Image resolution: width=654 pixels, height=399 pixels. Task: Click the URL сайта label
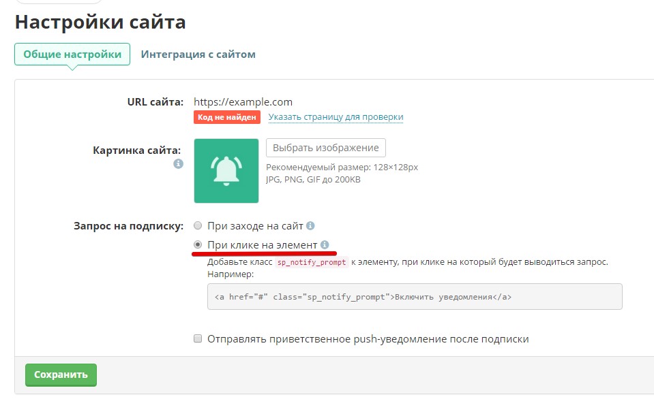coord(155,102)
